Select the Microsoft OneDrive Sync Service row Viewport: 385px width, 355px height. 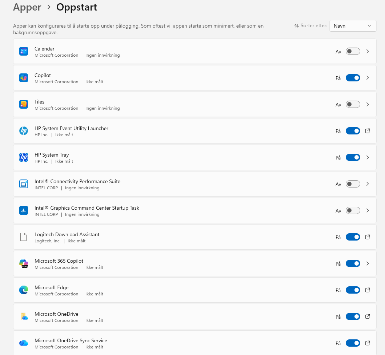pos(182,343)
